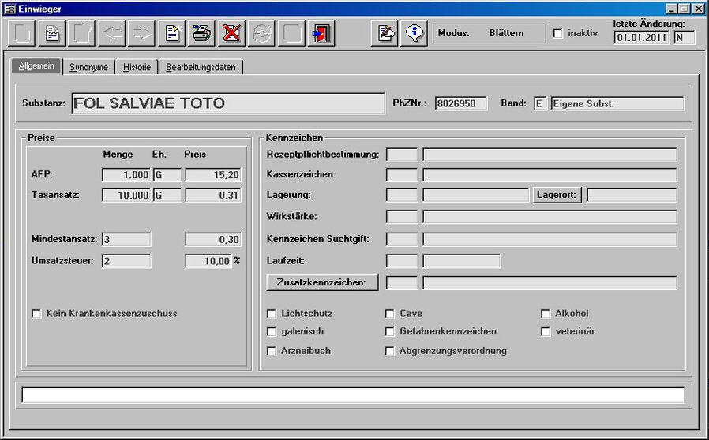The image size is (709, 440).
Task: Toggle the veterinär checkbox
Action: click(546, 332)
